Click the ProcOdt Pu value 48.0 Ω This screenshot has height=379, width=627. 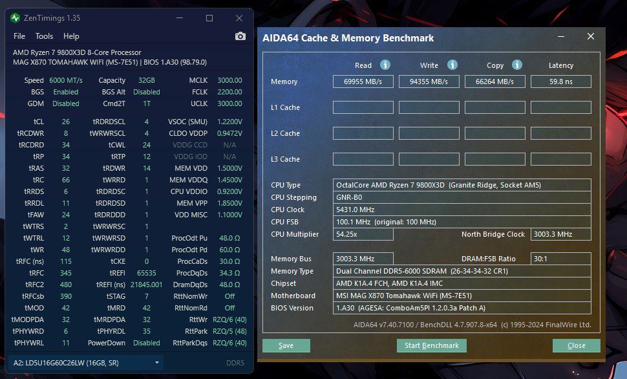tap(229, 238)
